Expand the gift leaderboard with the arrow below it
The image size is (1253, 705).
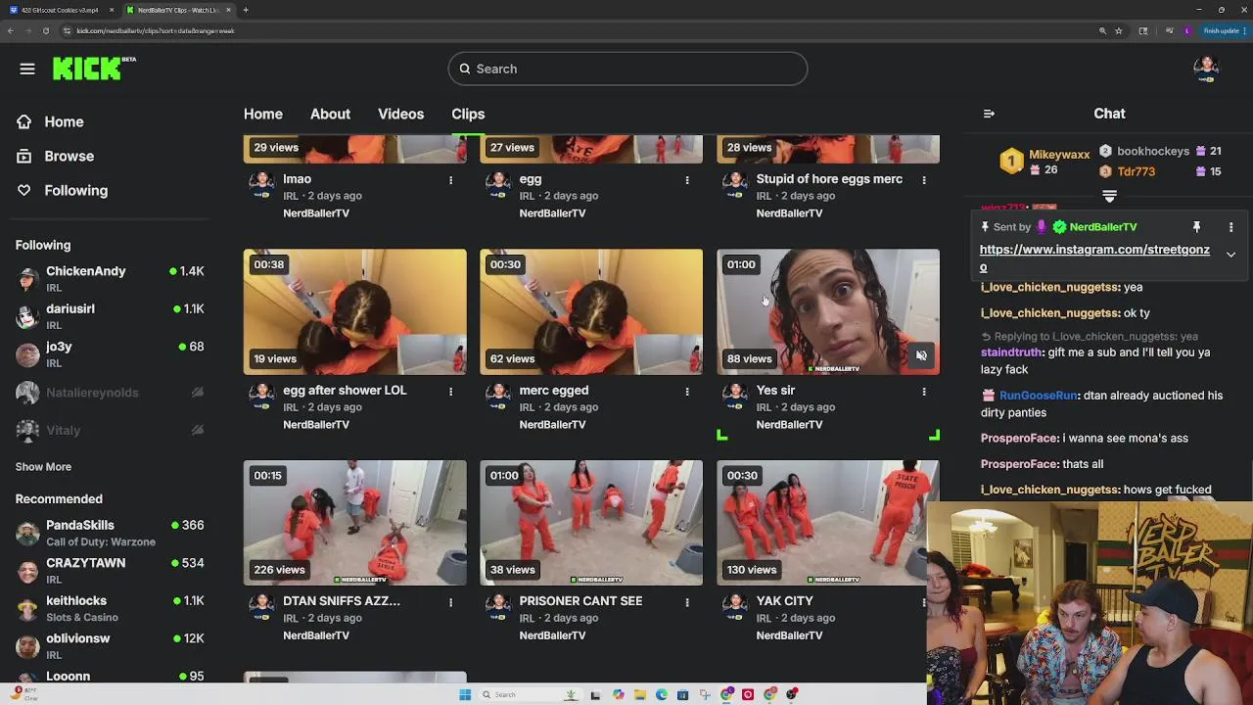pos(1109,197)
